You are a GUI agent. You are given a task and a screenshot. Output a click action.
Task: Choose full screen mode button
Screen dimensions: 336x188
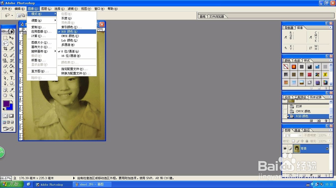12,122
